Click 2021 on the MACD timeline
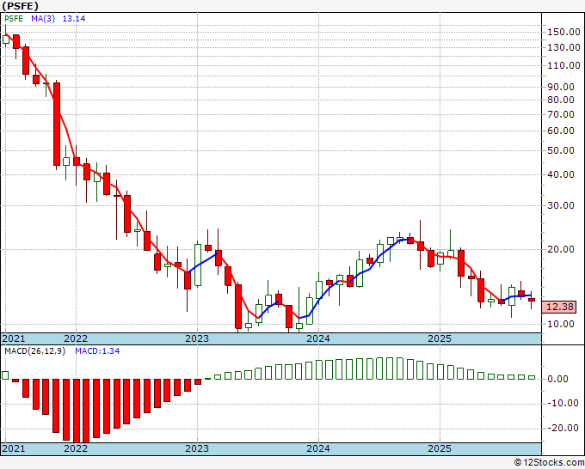 14,448
